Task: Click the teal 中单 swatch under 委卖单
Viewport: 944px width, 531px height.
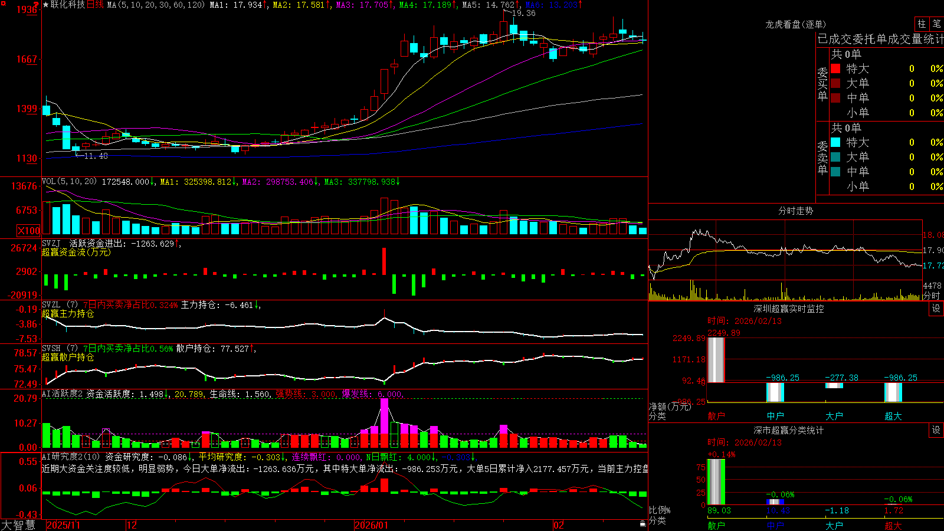Action: coord(835,172)
